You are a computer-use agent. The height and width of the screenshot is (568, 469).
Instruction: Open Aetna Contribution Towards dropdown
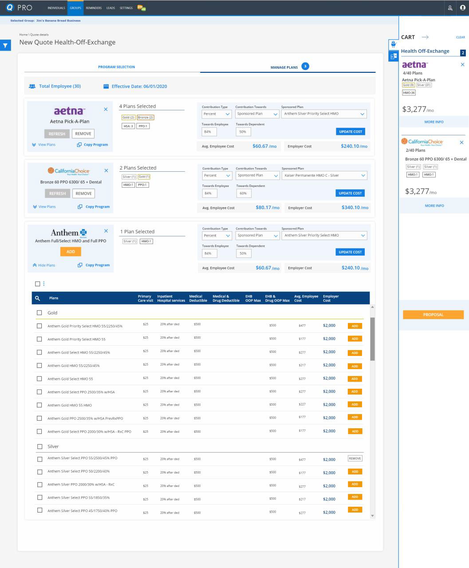click(257, 114)
